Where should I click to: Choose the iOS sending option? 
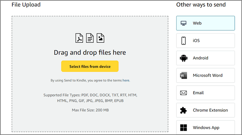(x=206, y=41)
